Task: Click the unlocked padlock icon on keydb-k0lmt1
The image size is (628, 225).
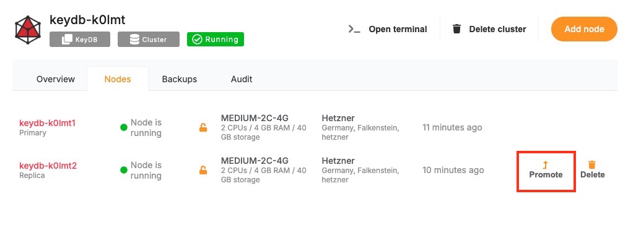Action: [x=204, y=127]
